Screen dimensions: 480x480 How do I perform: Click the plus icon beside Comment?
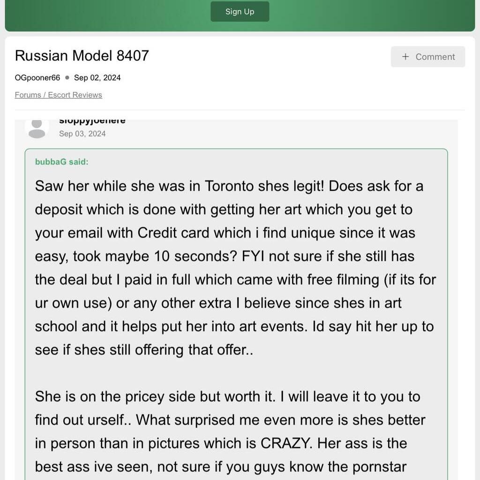click(405, 57)
